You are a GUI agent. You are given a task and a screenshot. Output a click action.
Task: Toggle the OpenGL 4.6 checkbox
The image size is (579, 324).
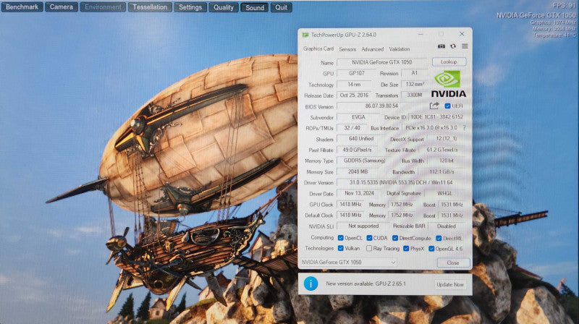pyautogui.click(x=431, y=248)
